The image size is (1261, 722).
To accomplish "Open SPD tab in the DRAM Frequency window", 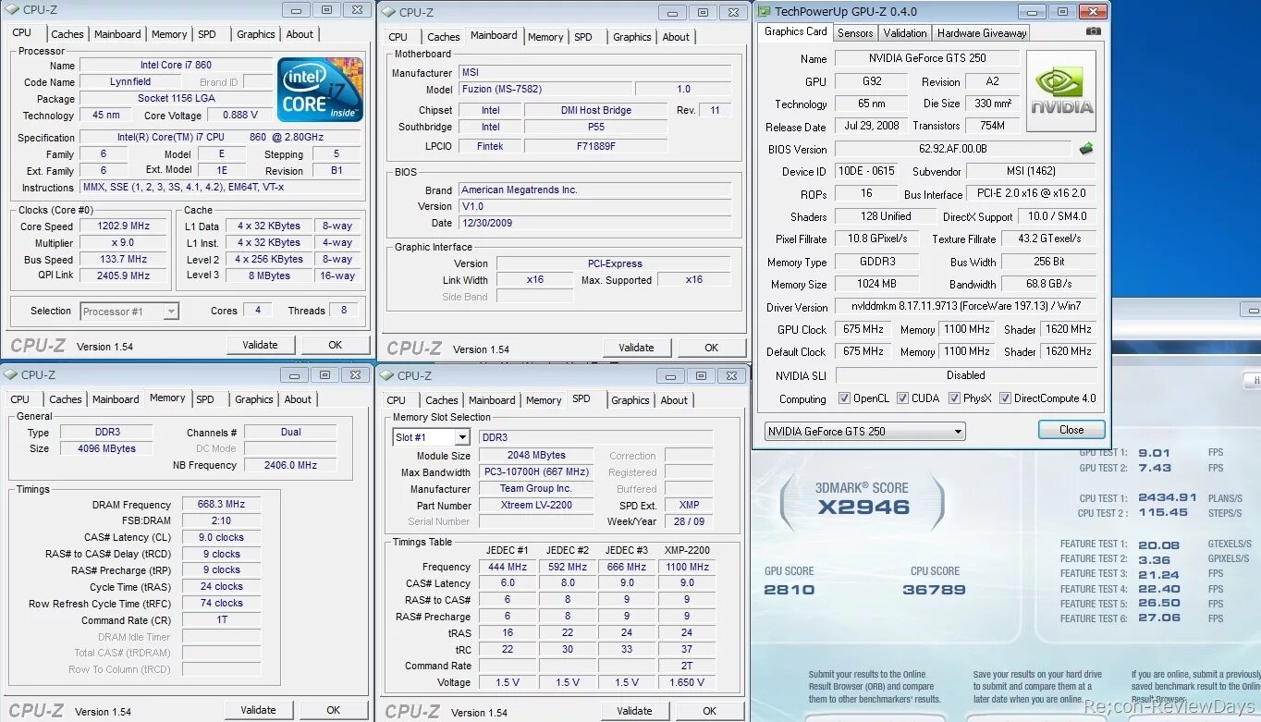I will tap(205, 399).
